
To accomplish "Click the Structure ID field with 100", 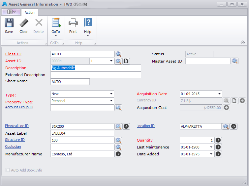I will point(82,140).
